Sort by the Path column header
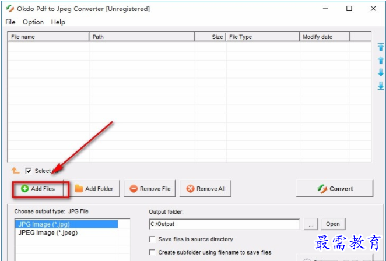The image size is (386, 261). tap(142, 37)
